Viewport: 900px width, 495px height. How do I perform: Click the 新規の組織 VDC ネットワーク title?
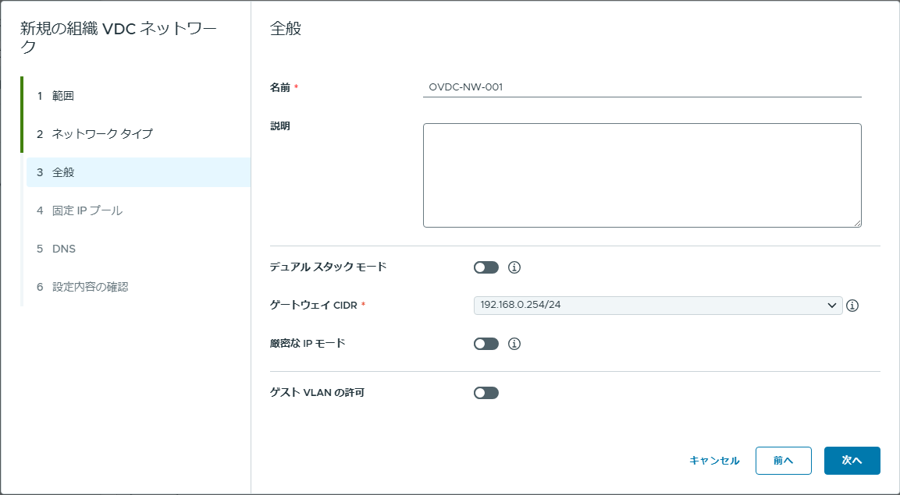tap(118, 38)
